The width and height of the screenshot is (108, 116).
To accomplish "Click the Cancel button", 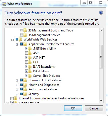I will tap(94, 108).
